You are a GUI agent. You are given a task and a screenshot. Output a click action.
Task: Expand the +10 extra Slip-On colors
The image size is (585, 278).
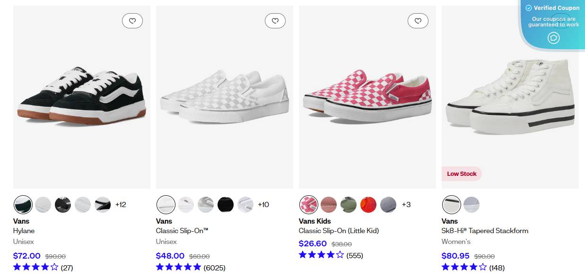coord(264,205)
